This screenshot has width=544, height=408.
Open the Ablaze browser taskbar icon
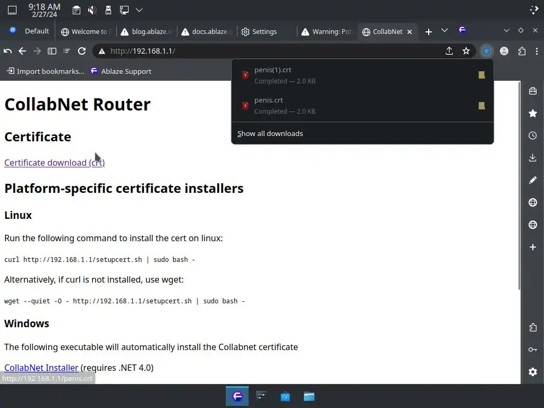point(237,396)
